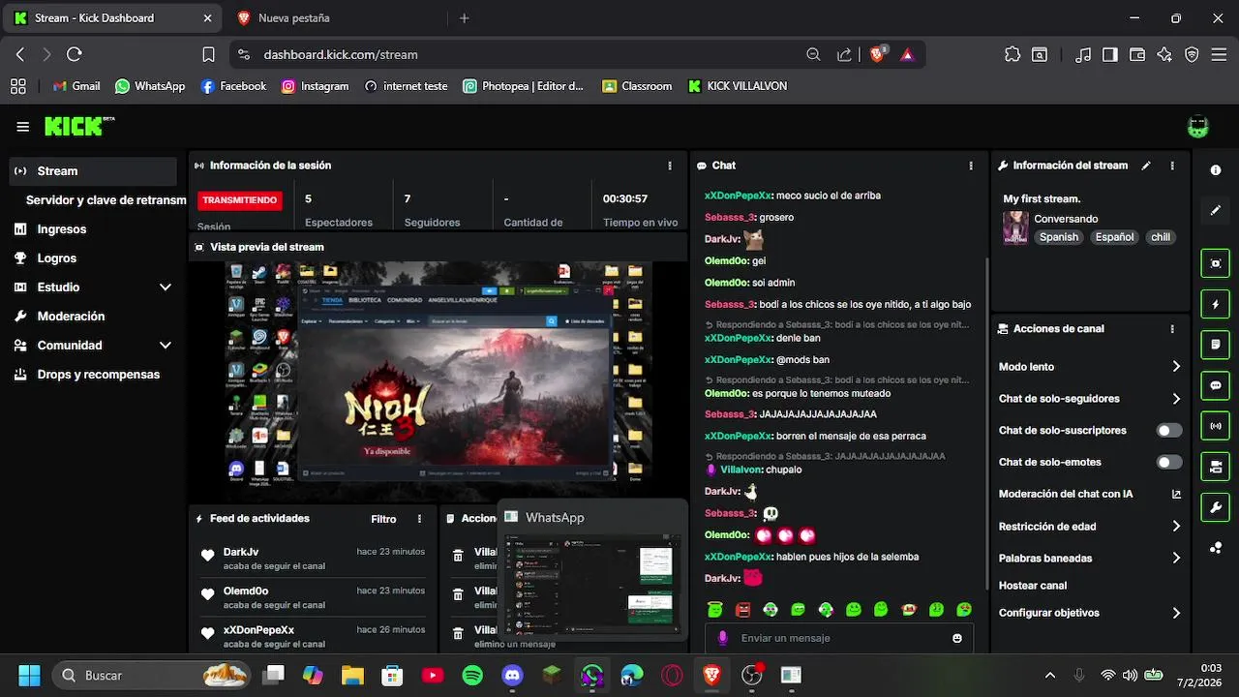The width and height of the screenshot is (1239, 697).
Task: Click the WhatsApp window preview thumbnail
Action: pos(591,584)
